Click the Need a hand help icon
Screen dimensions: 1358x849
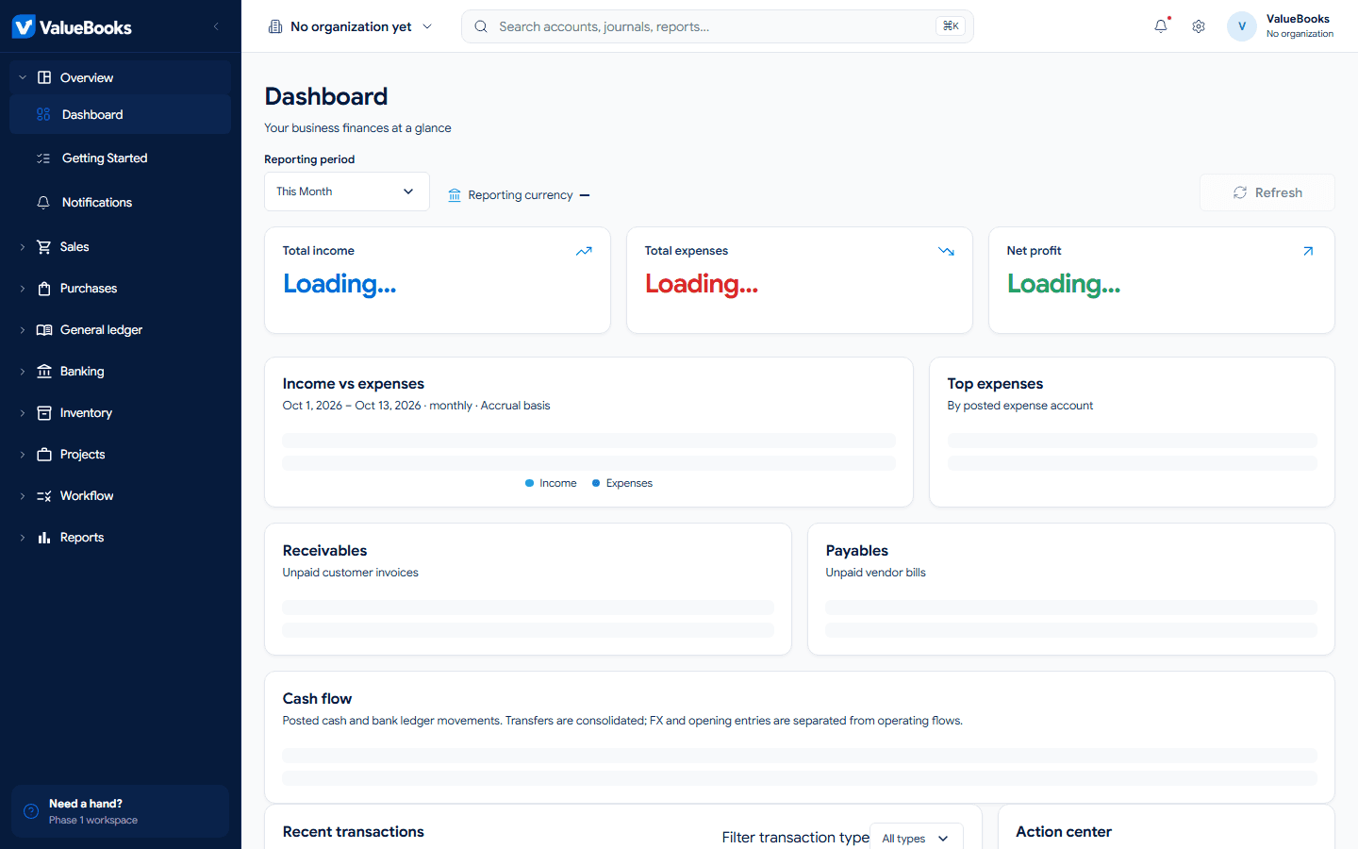click(31, 811)
